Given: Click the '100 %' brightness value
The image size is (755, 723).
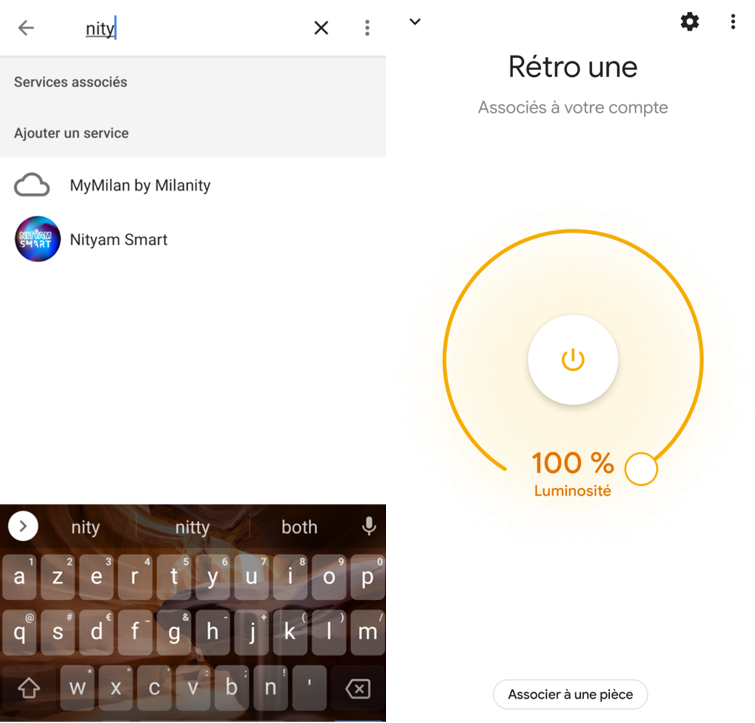Looking at the screenshot, I should click(x=573, y=463).
